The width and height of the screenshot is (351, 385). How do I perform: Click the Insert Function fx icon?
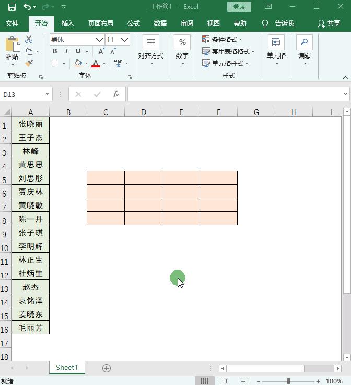click(x=115, y=94)
